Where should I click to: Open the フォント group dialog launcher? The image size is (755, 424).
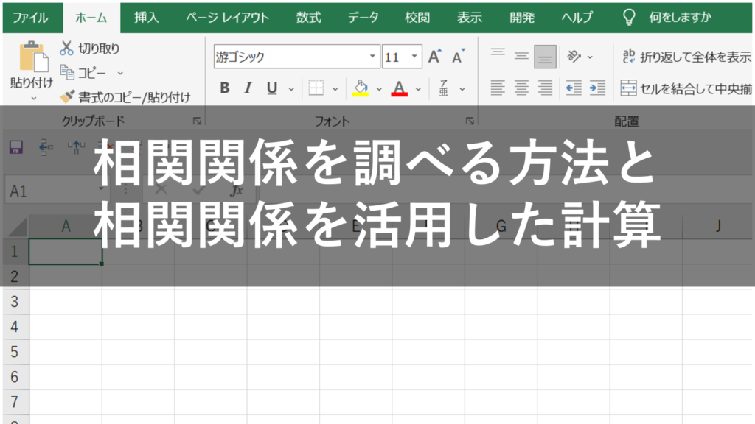(x=470, y=121)
